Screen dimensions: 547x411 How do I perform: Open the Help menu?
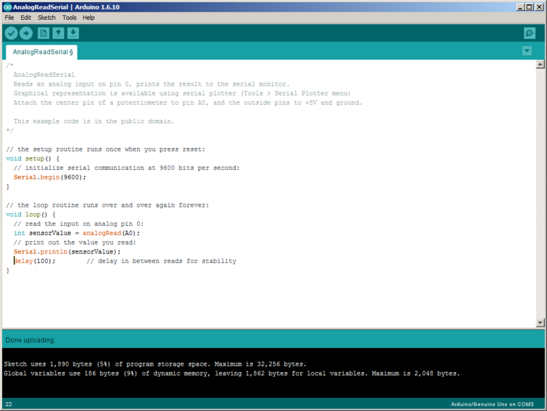click(x=88, y=17)
